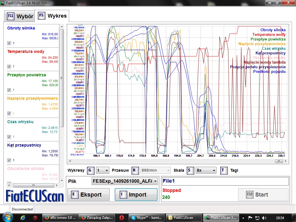Click the T icon for Tagi
Screen dimensions: 296x222
224,171
